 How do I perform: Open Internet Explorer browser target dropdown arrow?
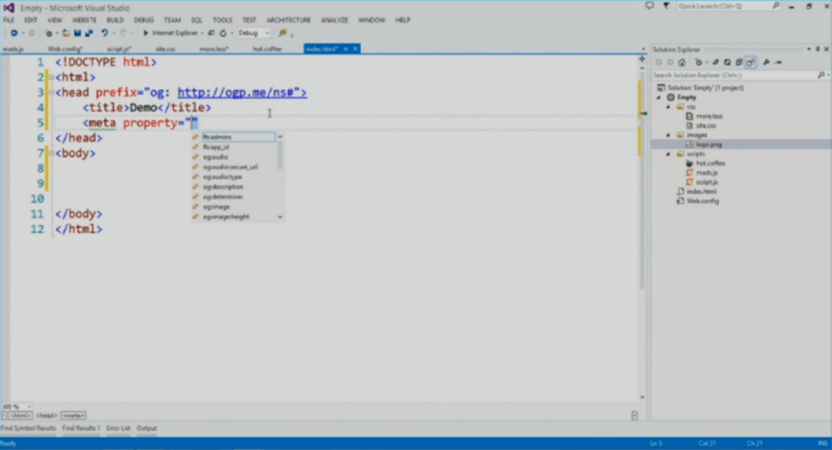tap(202, 33)
